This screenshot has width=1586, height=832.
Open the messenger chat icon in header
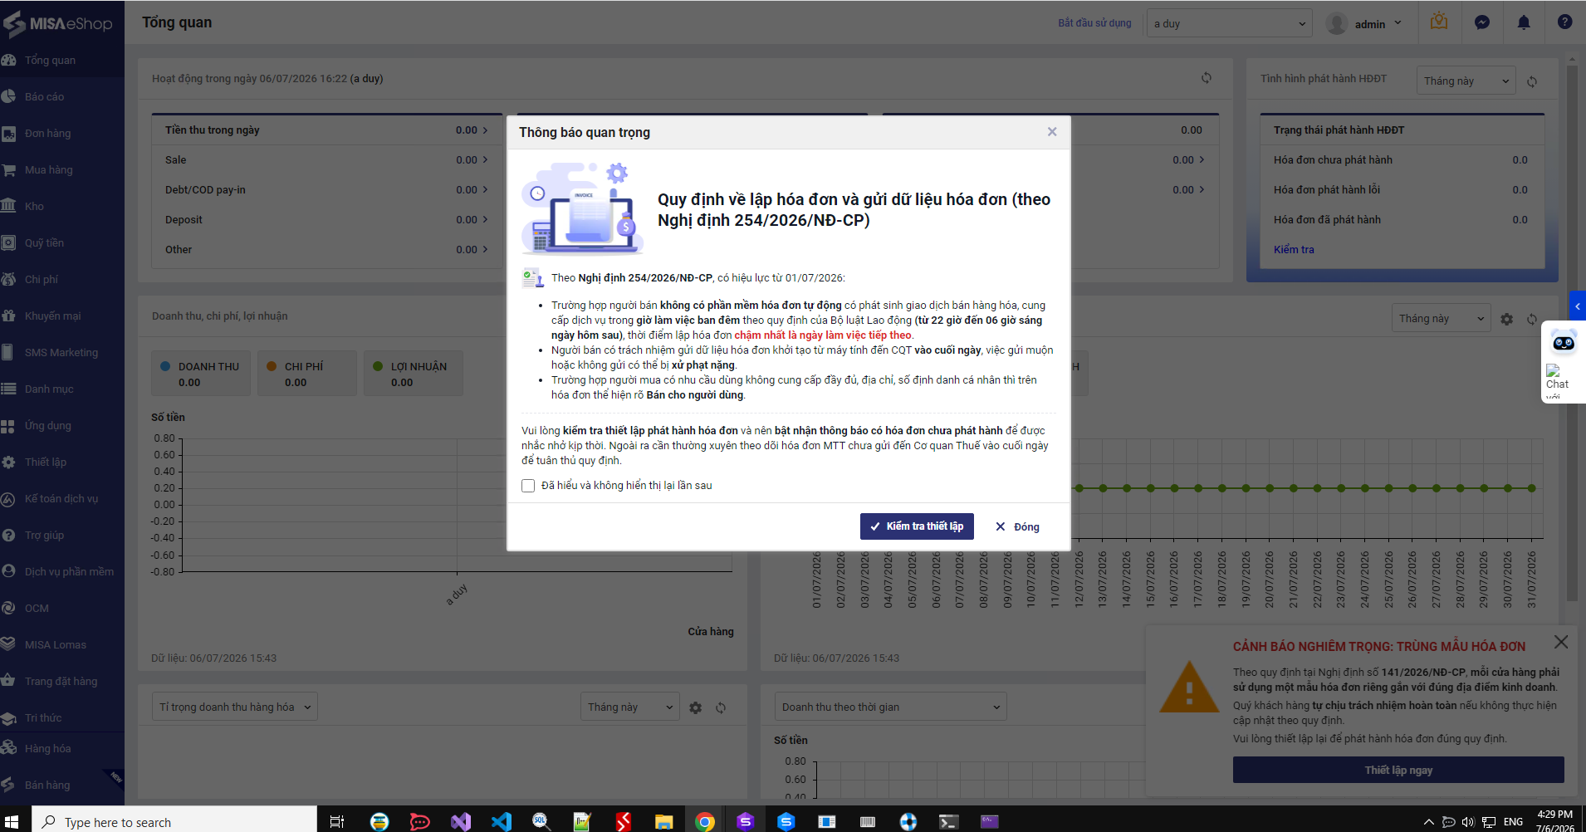(x=1482, y=22)
